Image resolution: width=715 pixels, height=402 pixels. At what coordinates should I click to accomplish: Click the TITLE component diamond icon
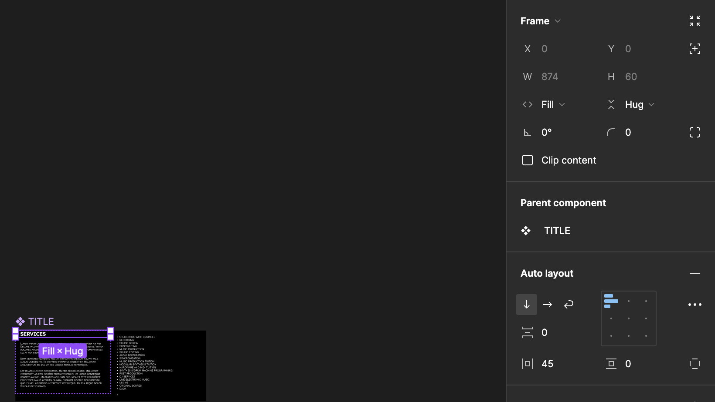[526, 231]
